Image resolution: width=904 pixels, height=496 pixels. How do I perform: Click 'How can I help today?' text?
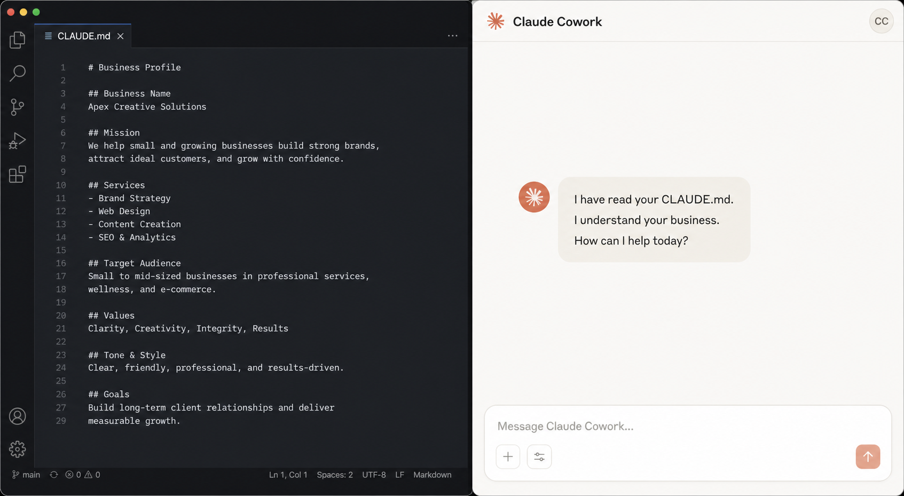point(631,241)
